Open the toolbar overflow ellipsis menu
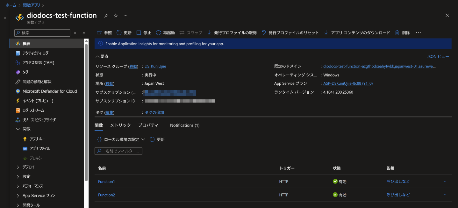The width and height of the screenshot is (458, 208). point(419,33)
